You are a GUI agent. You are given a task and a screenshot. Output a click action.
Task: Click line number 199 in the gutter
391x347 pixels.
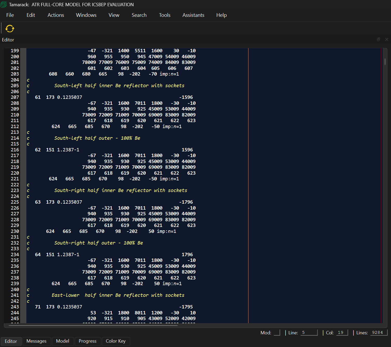(15, 51)
